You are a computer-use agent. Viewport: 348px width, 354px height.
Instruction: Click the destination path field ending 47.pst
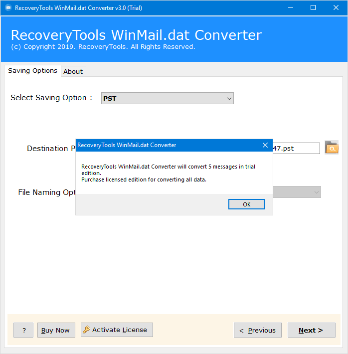pyautogui.click(x=296, y=148)
